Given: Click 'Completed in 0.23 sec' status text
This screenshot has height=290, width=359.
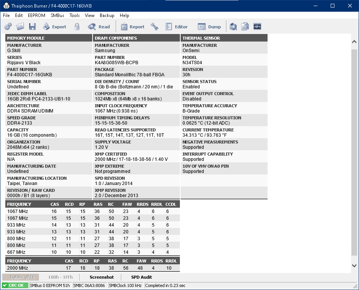Looking at the screenshot, I should point(165,285).
